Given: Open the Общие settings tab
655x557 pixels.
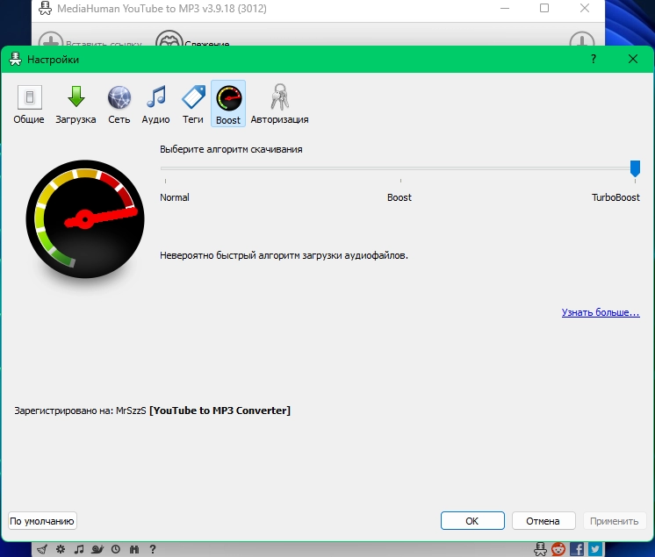Looking at the screenshot, I should pos(29,104).
